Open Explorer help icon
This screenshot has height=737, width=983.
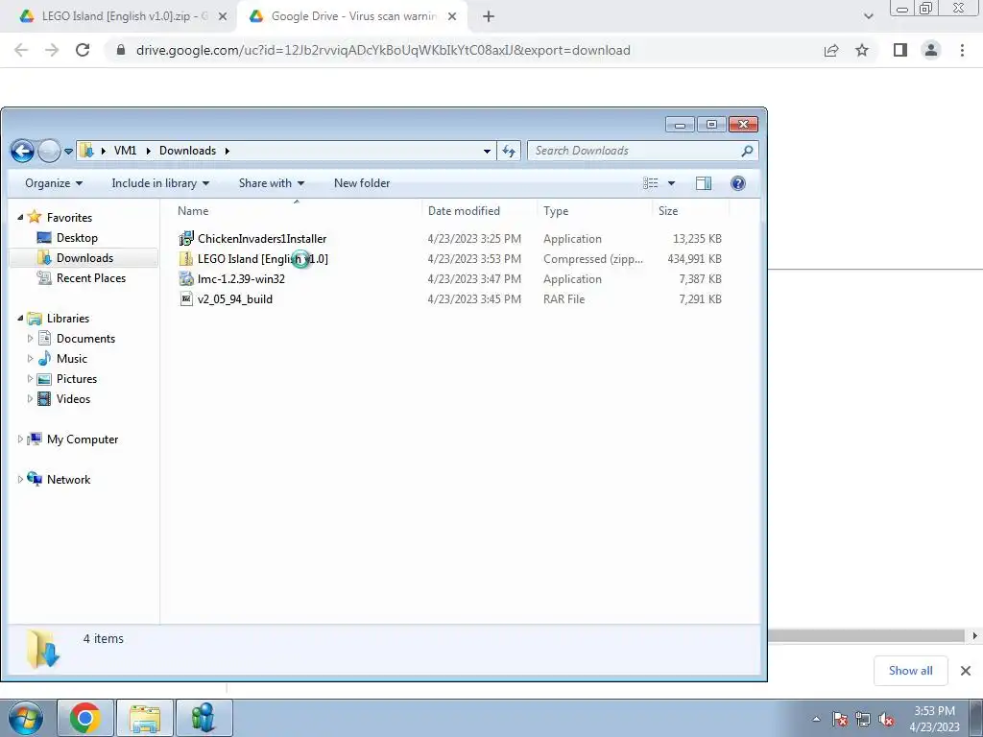point(738,183)
